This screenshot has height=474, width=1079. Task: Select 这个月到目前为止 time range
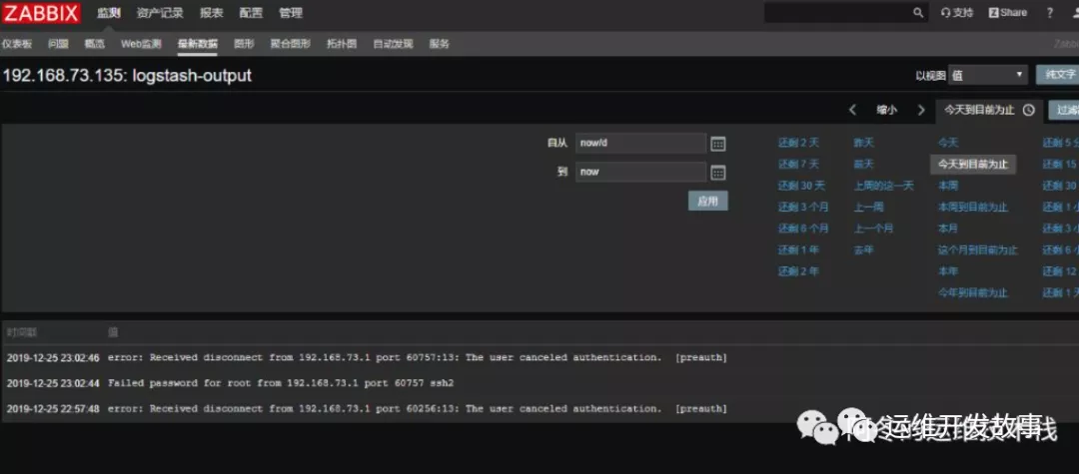977,250
